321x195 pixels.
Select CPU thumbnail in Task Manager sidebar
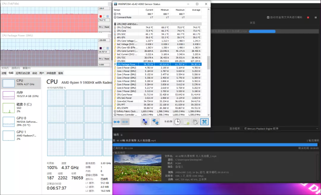tap(9, 83)
